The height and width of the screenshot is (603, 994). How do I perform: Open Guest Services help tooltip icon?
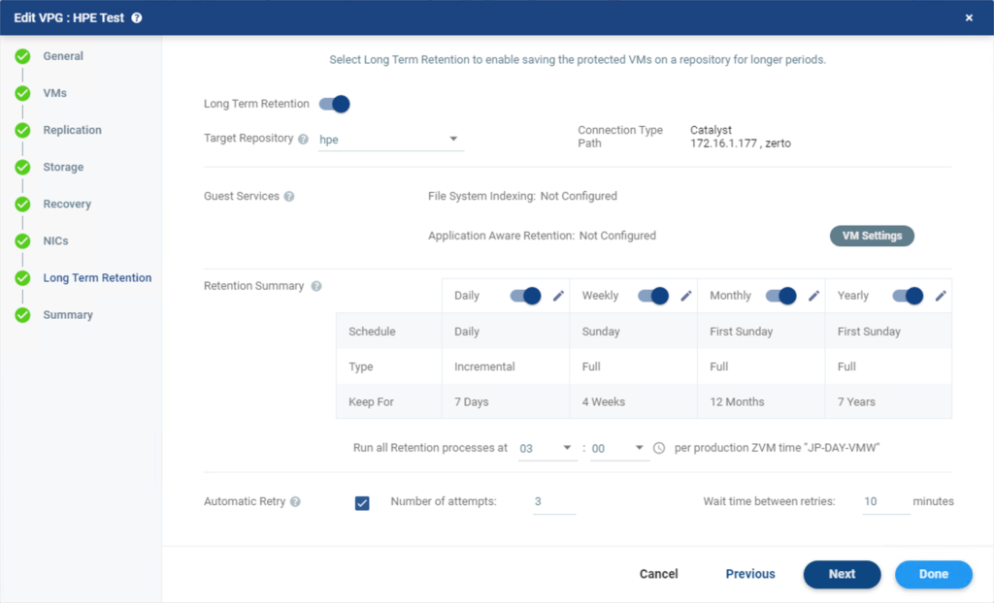(x=289, y=197)
